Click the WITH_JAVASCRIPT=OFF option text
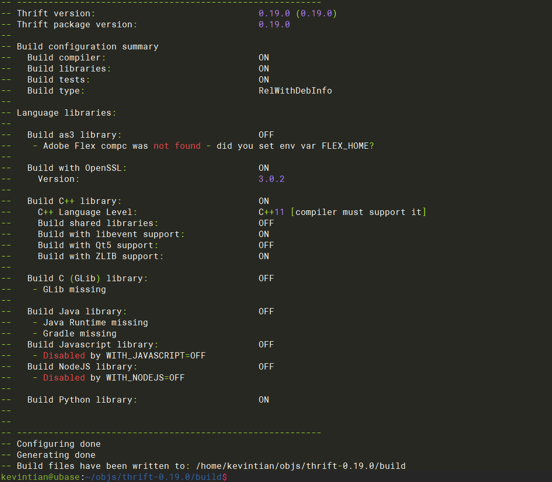552x482 pixels. [156, 355]
